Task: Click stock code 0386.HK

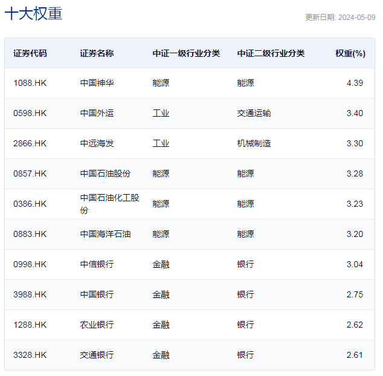Action: 30,204
